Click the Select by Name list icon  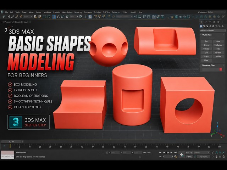point(40,17)
